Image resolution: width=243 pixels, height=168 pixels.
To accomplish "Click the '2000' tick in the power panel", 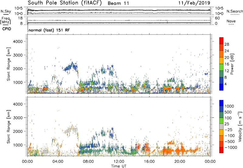I will (x=18, y=69).
